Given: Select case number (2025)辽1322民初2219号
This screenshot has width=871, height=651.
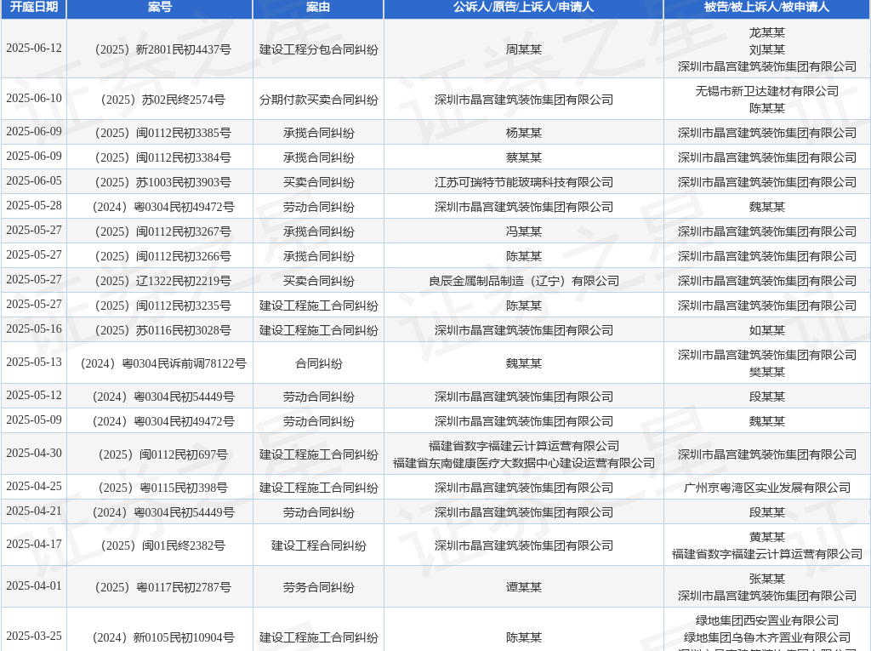Looking at the screenshot, I should click(x=160, y=281).
